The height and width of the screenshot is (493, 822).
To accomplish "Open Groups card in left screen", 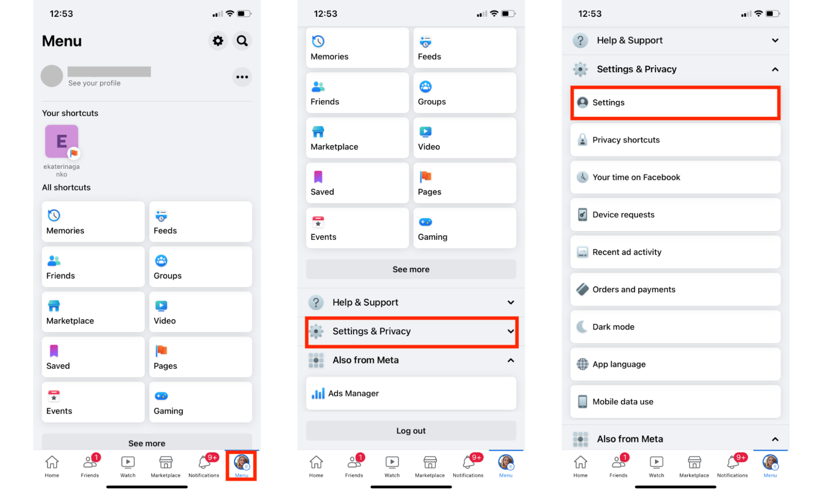I will [x=201, y=267].
